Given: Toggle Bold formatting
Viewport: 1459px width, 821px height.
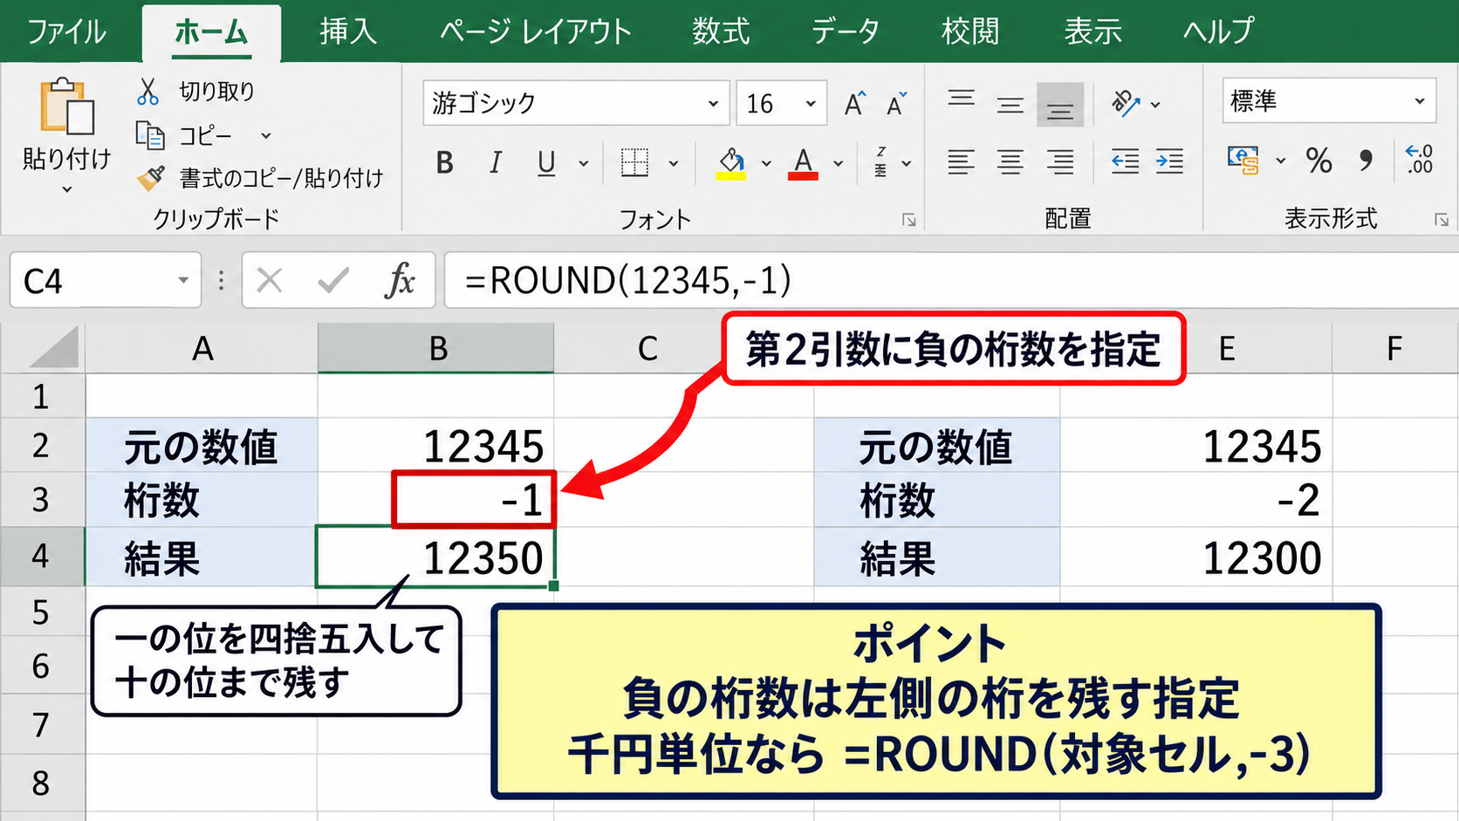Looking at the screenshot, I should click(x=445, y=162).
